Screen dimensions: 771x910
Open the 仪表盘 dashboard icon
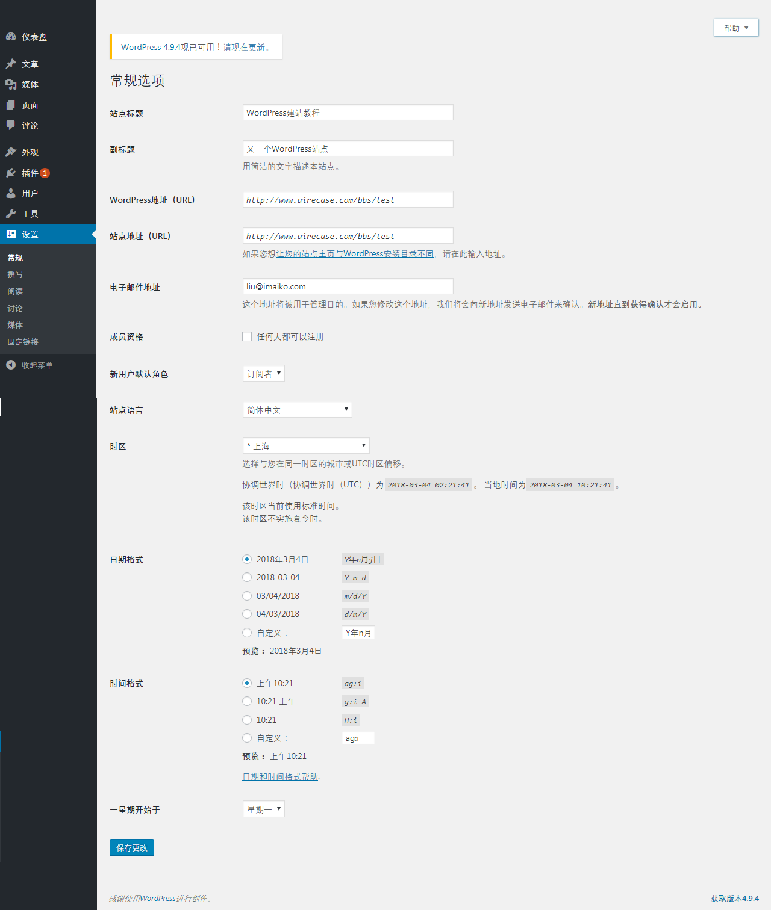(12, 37)
